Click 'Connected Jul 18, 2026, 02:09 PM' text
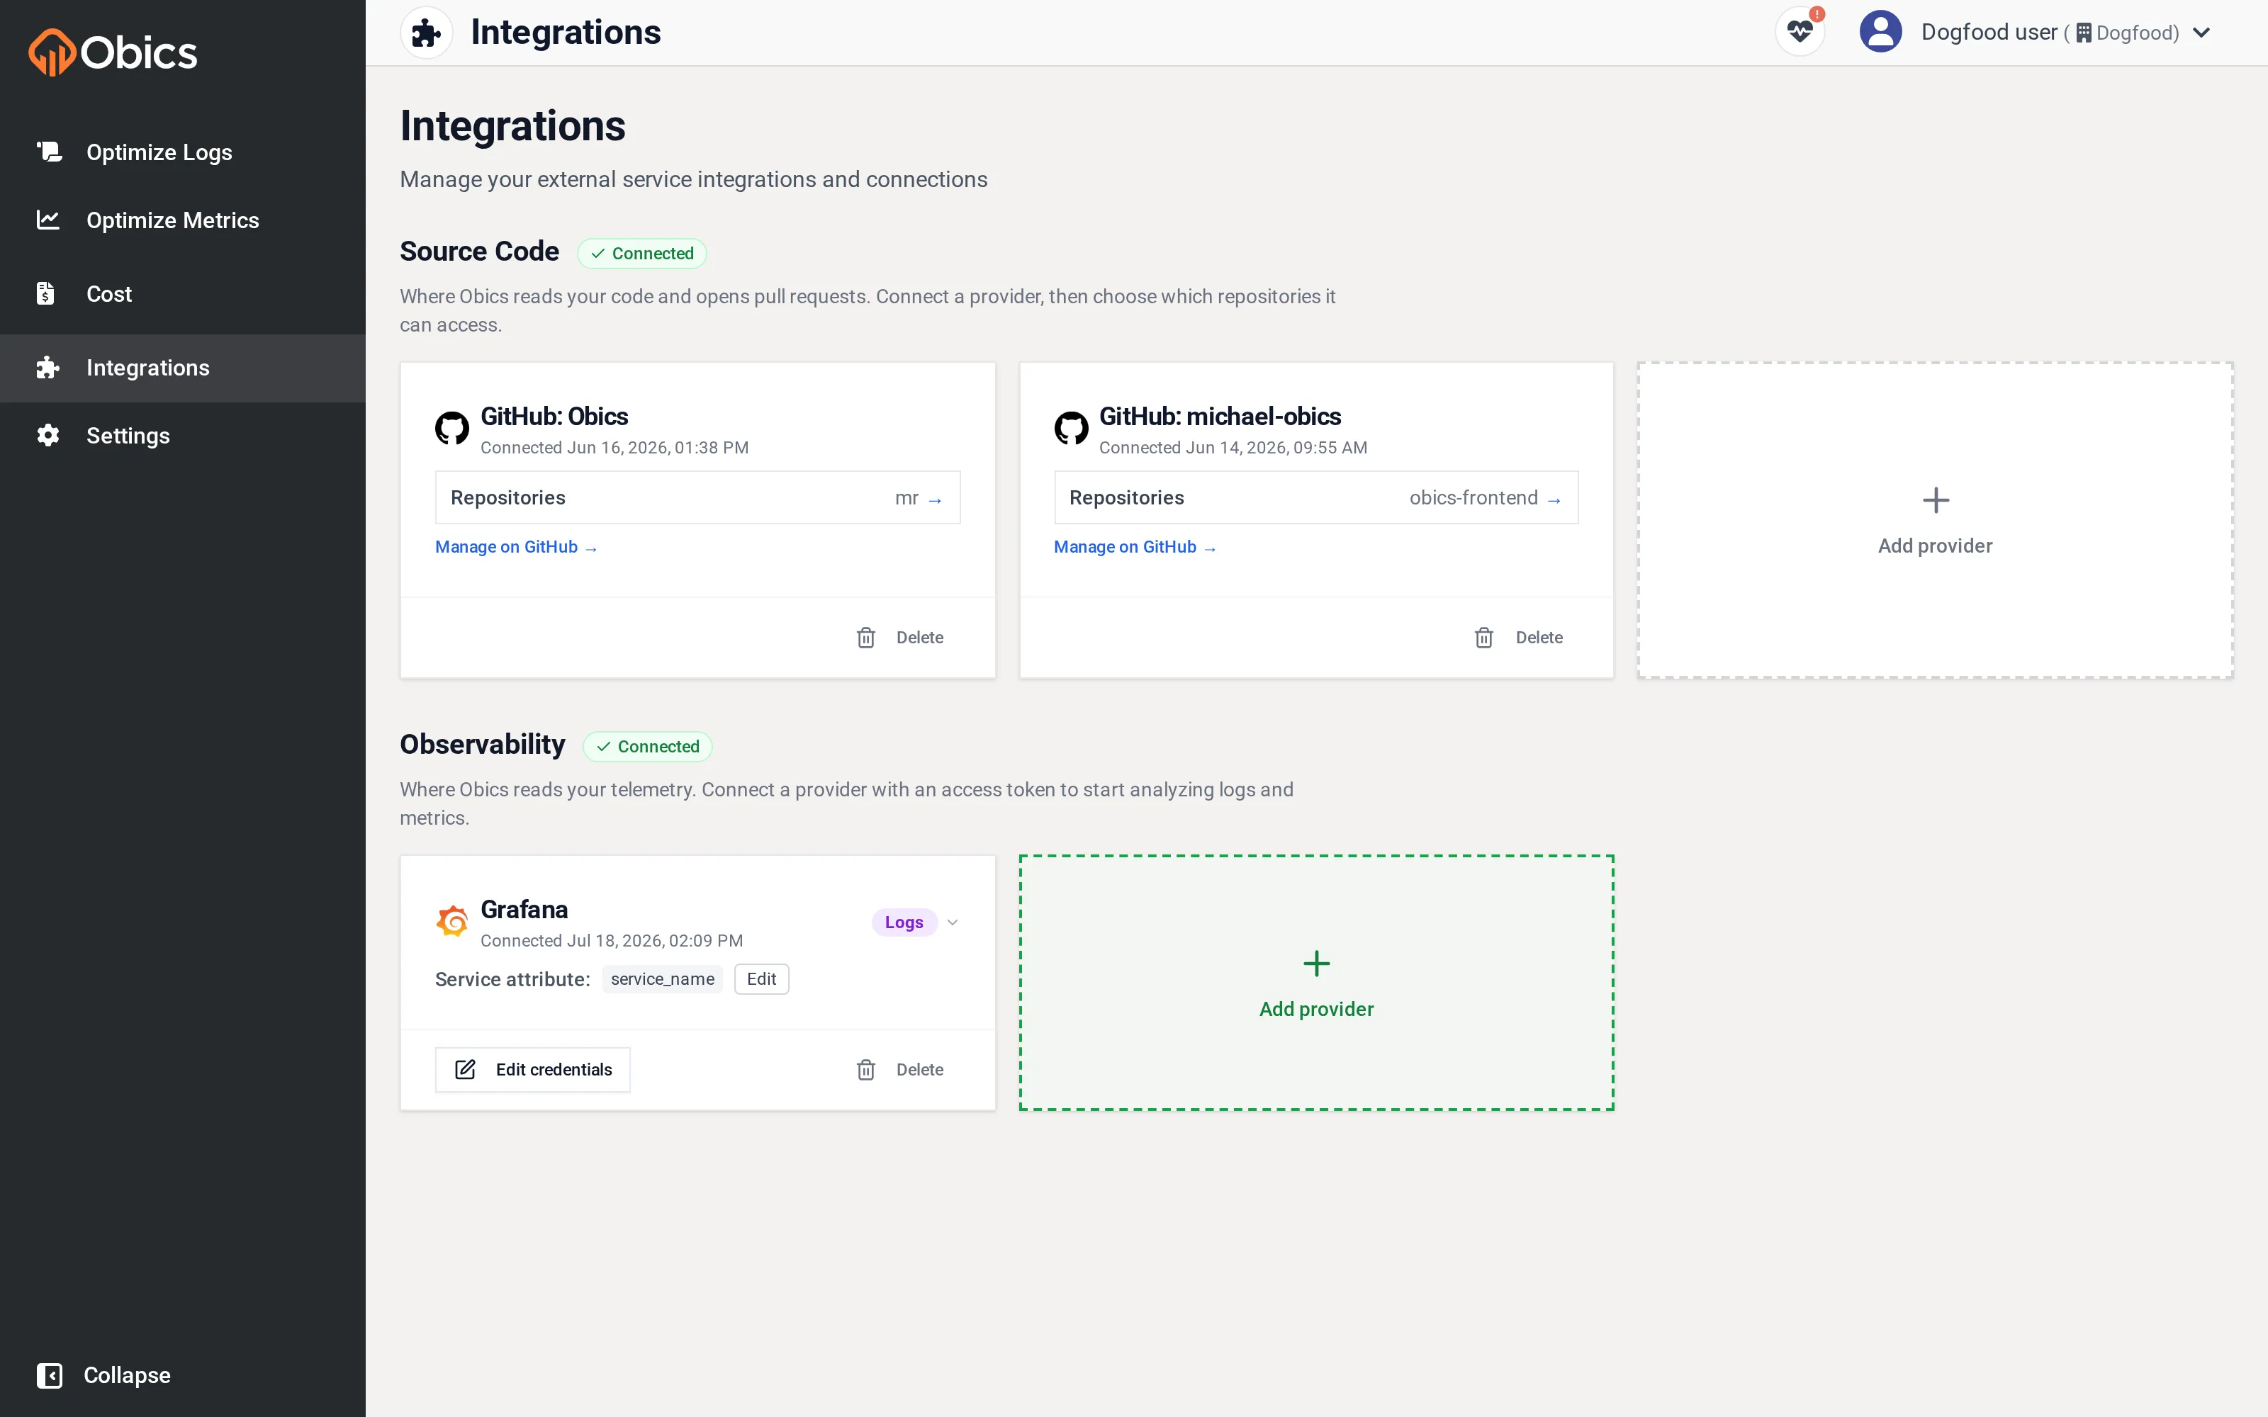This screenshot has height=1417, width=2268. 612,941
